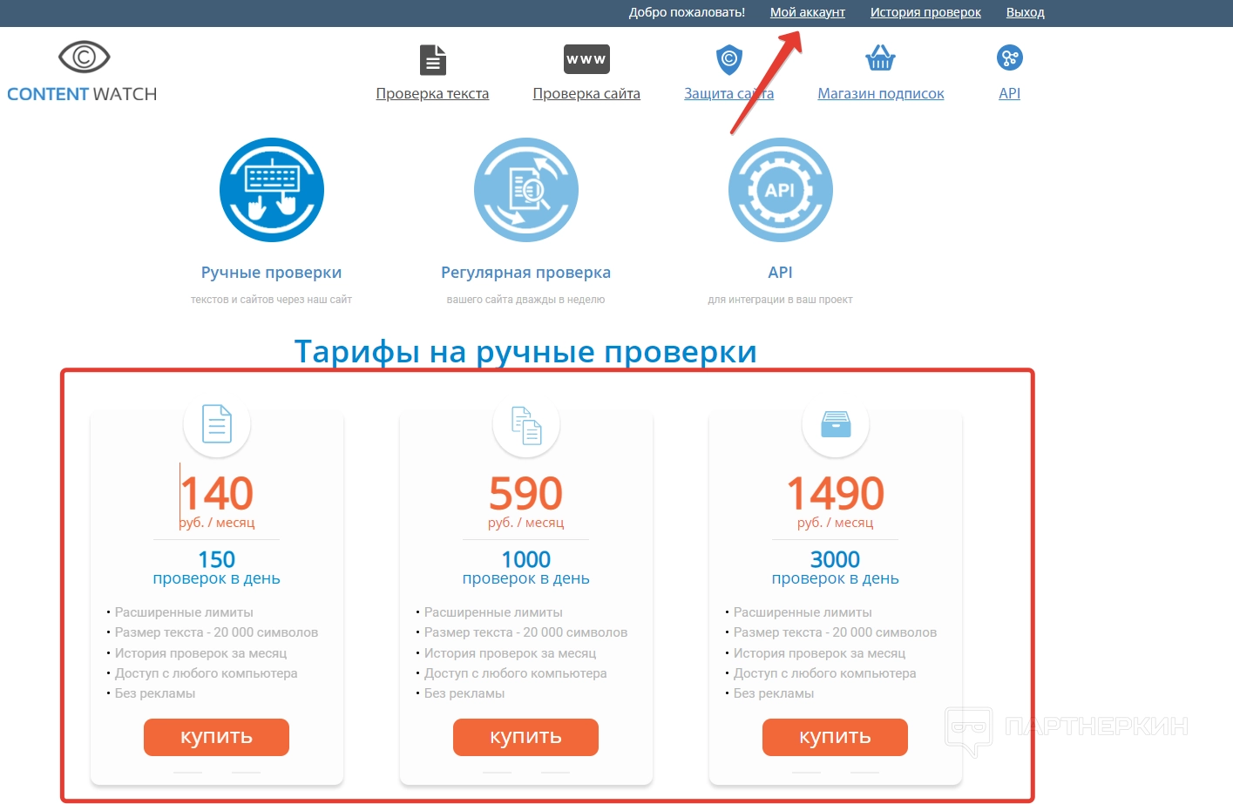Click 'Без рекламы' in the 590 plan

click(464, 693)
